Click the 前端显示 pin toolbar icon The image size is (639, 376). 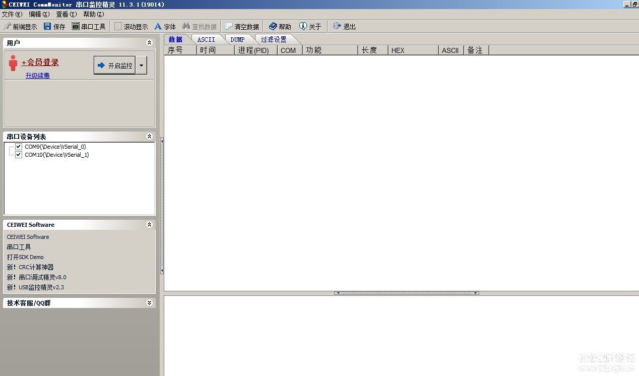(x=7, y=26)
